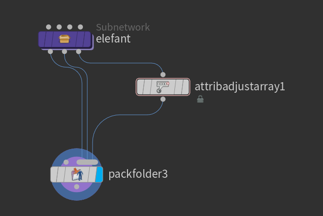Viewport: 323px width, 216px height.
Task: Click the fourth input connector of elefant
Action: [81, 27]
